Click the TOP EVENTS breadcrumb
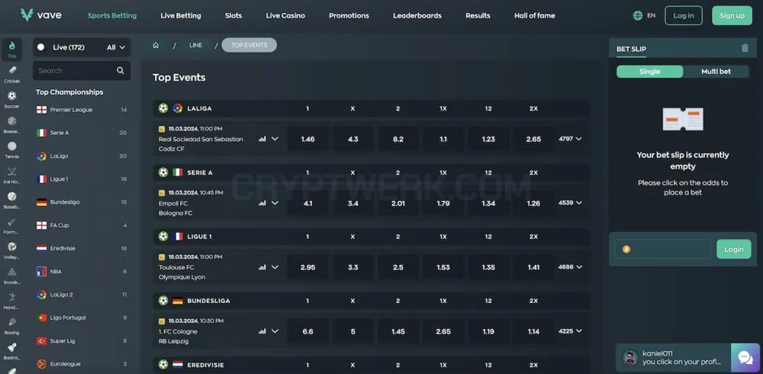The image size is (763, 374). 250,45
